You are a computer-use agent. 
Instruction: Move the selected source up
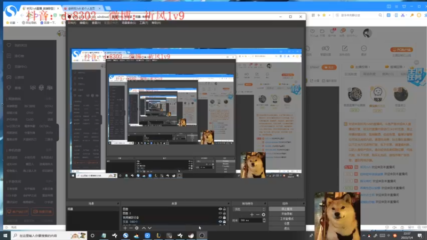(144, 228)
